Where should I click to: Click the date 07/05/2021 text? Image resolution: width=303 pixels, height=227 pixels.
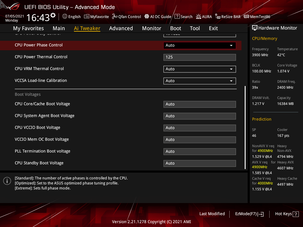click(14, 16)
